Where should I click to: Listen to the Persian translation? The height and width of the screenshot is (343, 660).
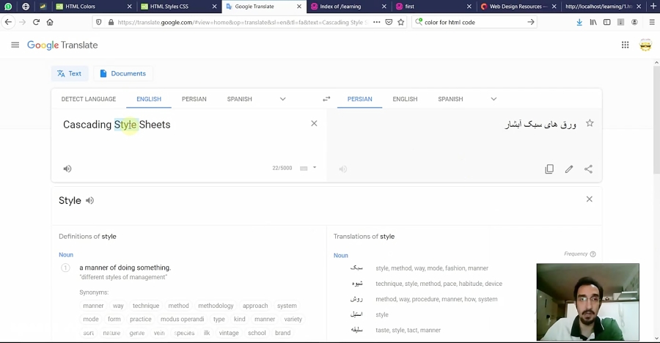343,169
